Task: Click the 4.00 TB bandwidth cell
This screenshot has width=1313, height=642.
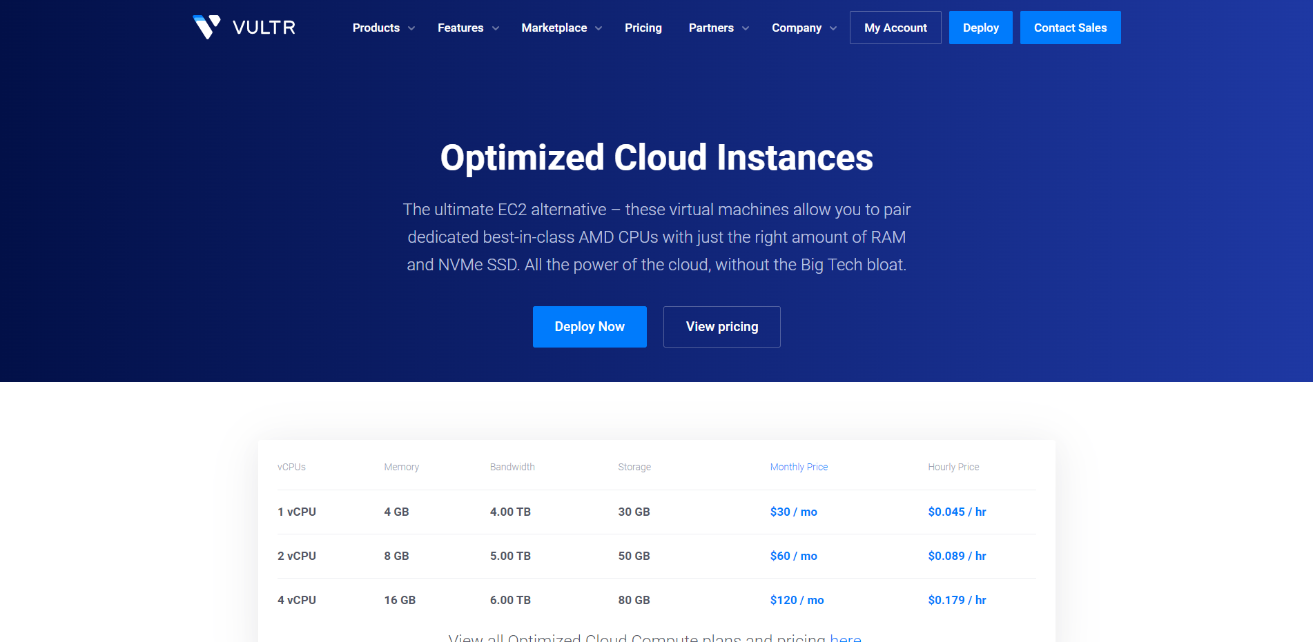Action: point(510,512)
